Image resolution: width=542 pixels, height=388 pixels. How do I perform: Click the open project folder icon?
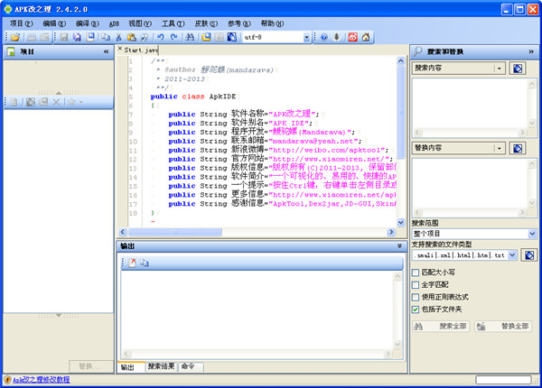click(15, 37)
